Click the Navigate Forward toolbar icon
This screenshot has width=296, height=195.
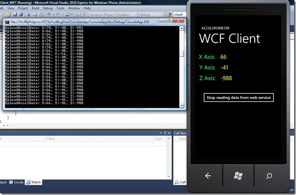coord(76,15)
